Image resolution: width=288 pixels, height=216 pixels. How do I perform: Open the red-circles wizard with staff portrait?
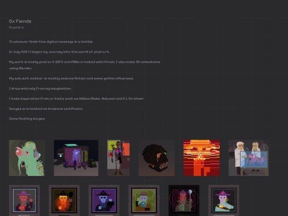184,201
